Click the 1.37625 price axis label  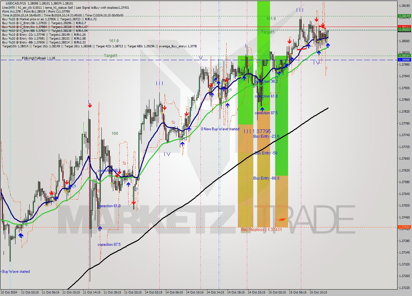pos(404,170)
